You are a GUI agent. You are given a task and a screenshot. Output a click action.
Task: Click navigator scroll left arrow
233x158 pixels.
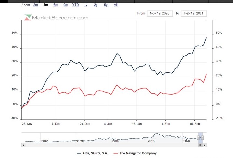[23, 145]
